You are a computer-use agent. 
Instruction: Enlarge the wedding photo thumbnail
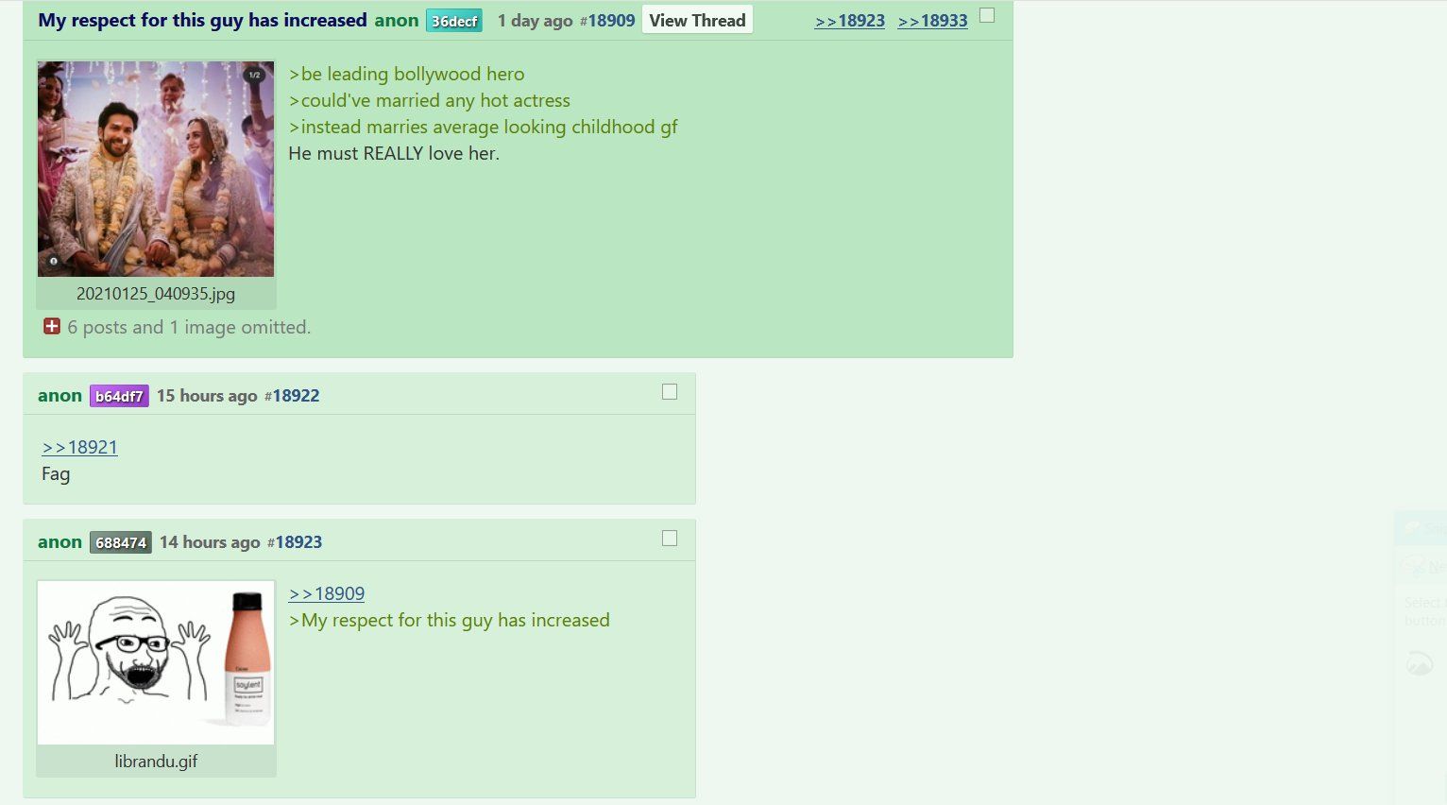click(x=156, y=169)
